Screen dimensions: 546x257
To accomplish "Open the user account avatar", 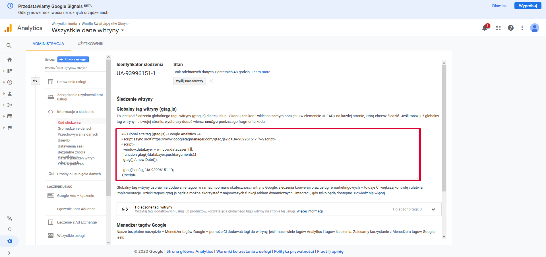I will point(535,28).
